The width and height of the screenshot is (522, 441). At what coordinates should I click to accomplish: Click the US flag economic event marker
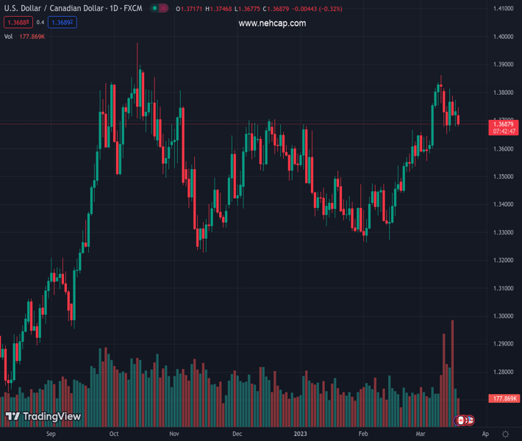[x=469, y=420]
